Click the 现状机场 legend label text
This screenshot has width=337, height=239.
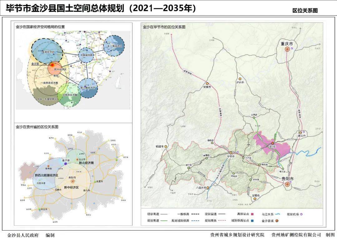(293, 214)
